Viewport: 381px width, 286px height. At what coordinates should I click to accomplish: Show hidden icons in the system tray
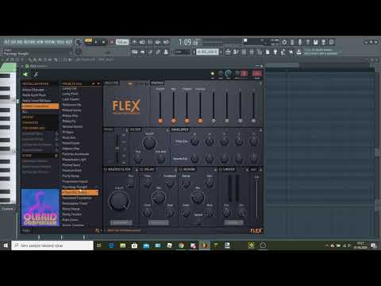[327, 245]
